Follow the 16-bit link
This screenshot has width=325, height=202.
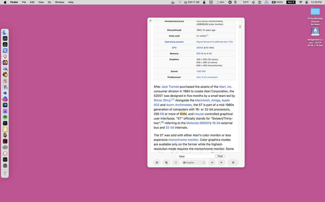coord(216,123)
